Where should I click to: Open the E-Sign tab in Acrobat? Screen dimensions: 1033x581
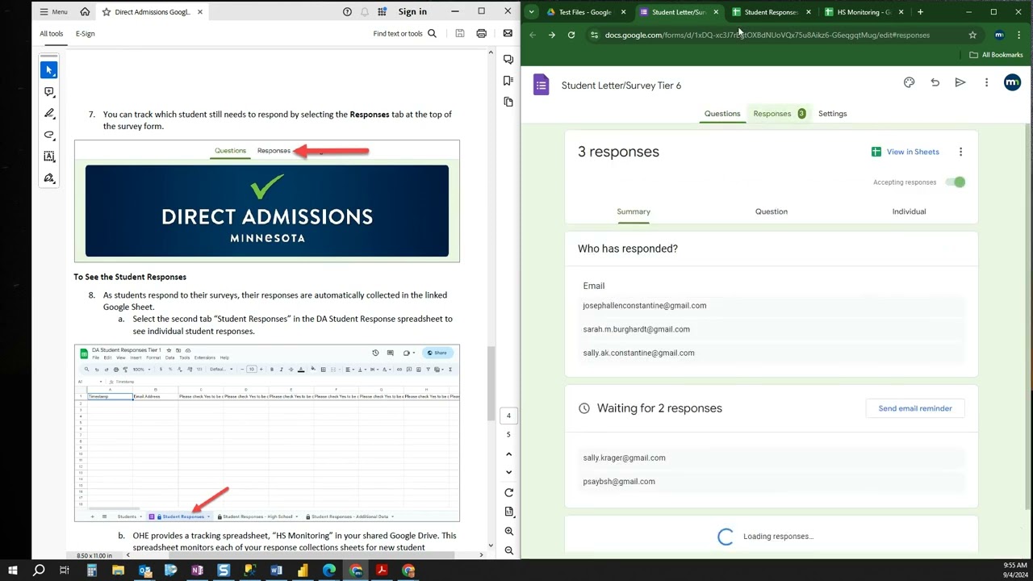(x=85, y=34)
